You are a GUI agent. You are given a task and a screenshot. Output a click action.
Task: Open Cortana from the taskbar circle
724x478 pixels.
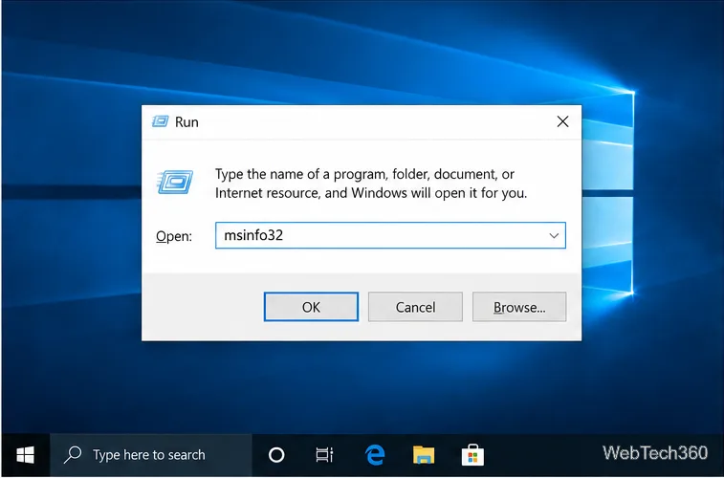coord(276,455)
